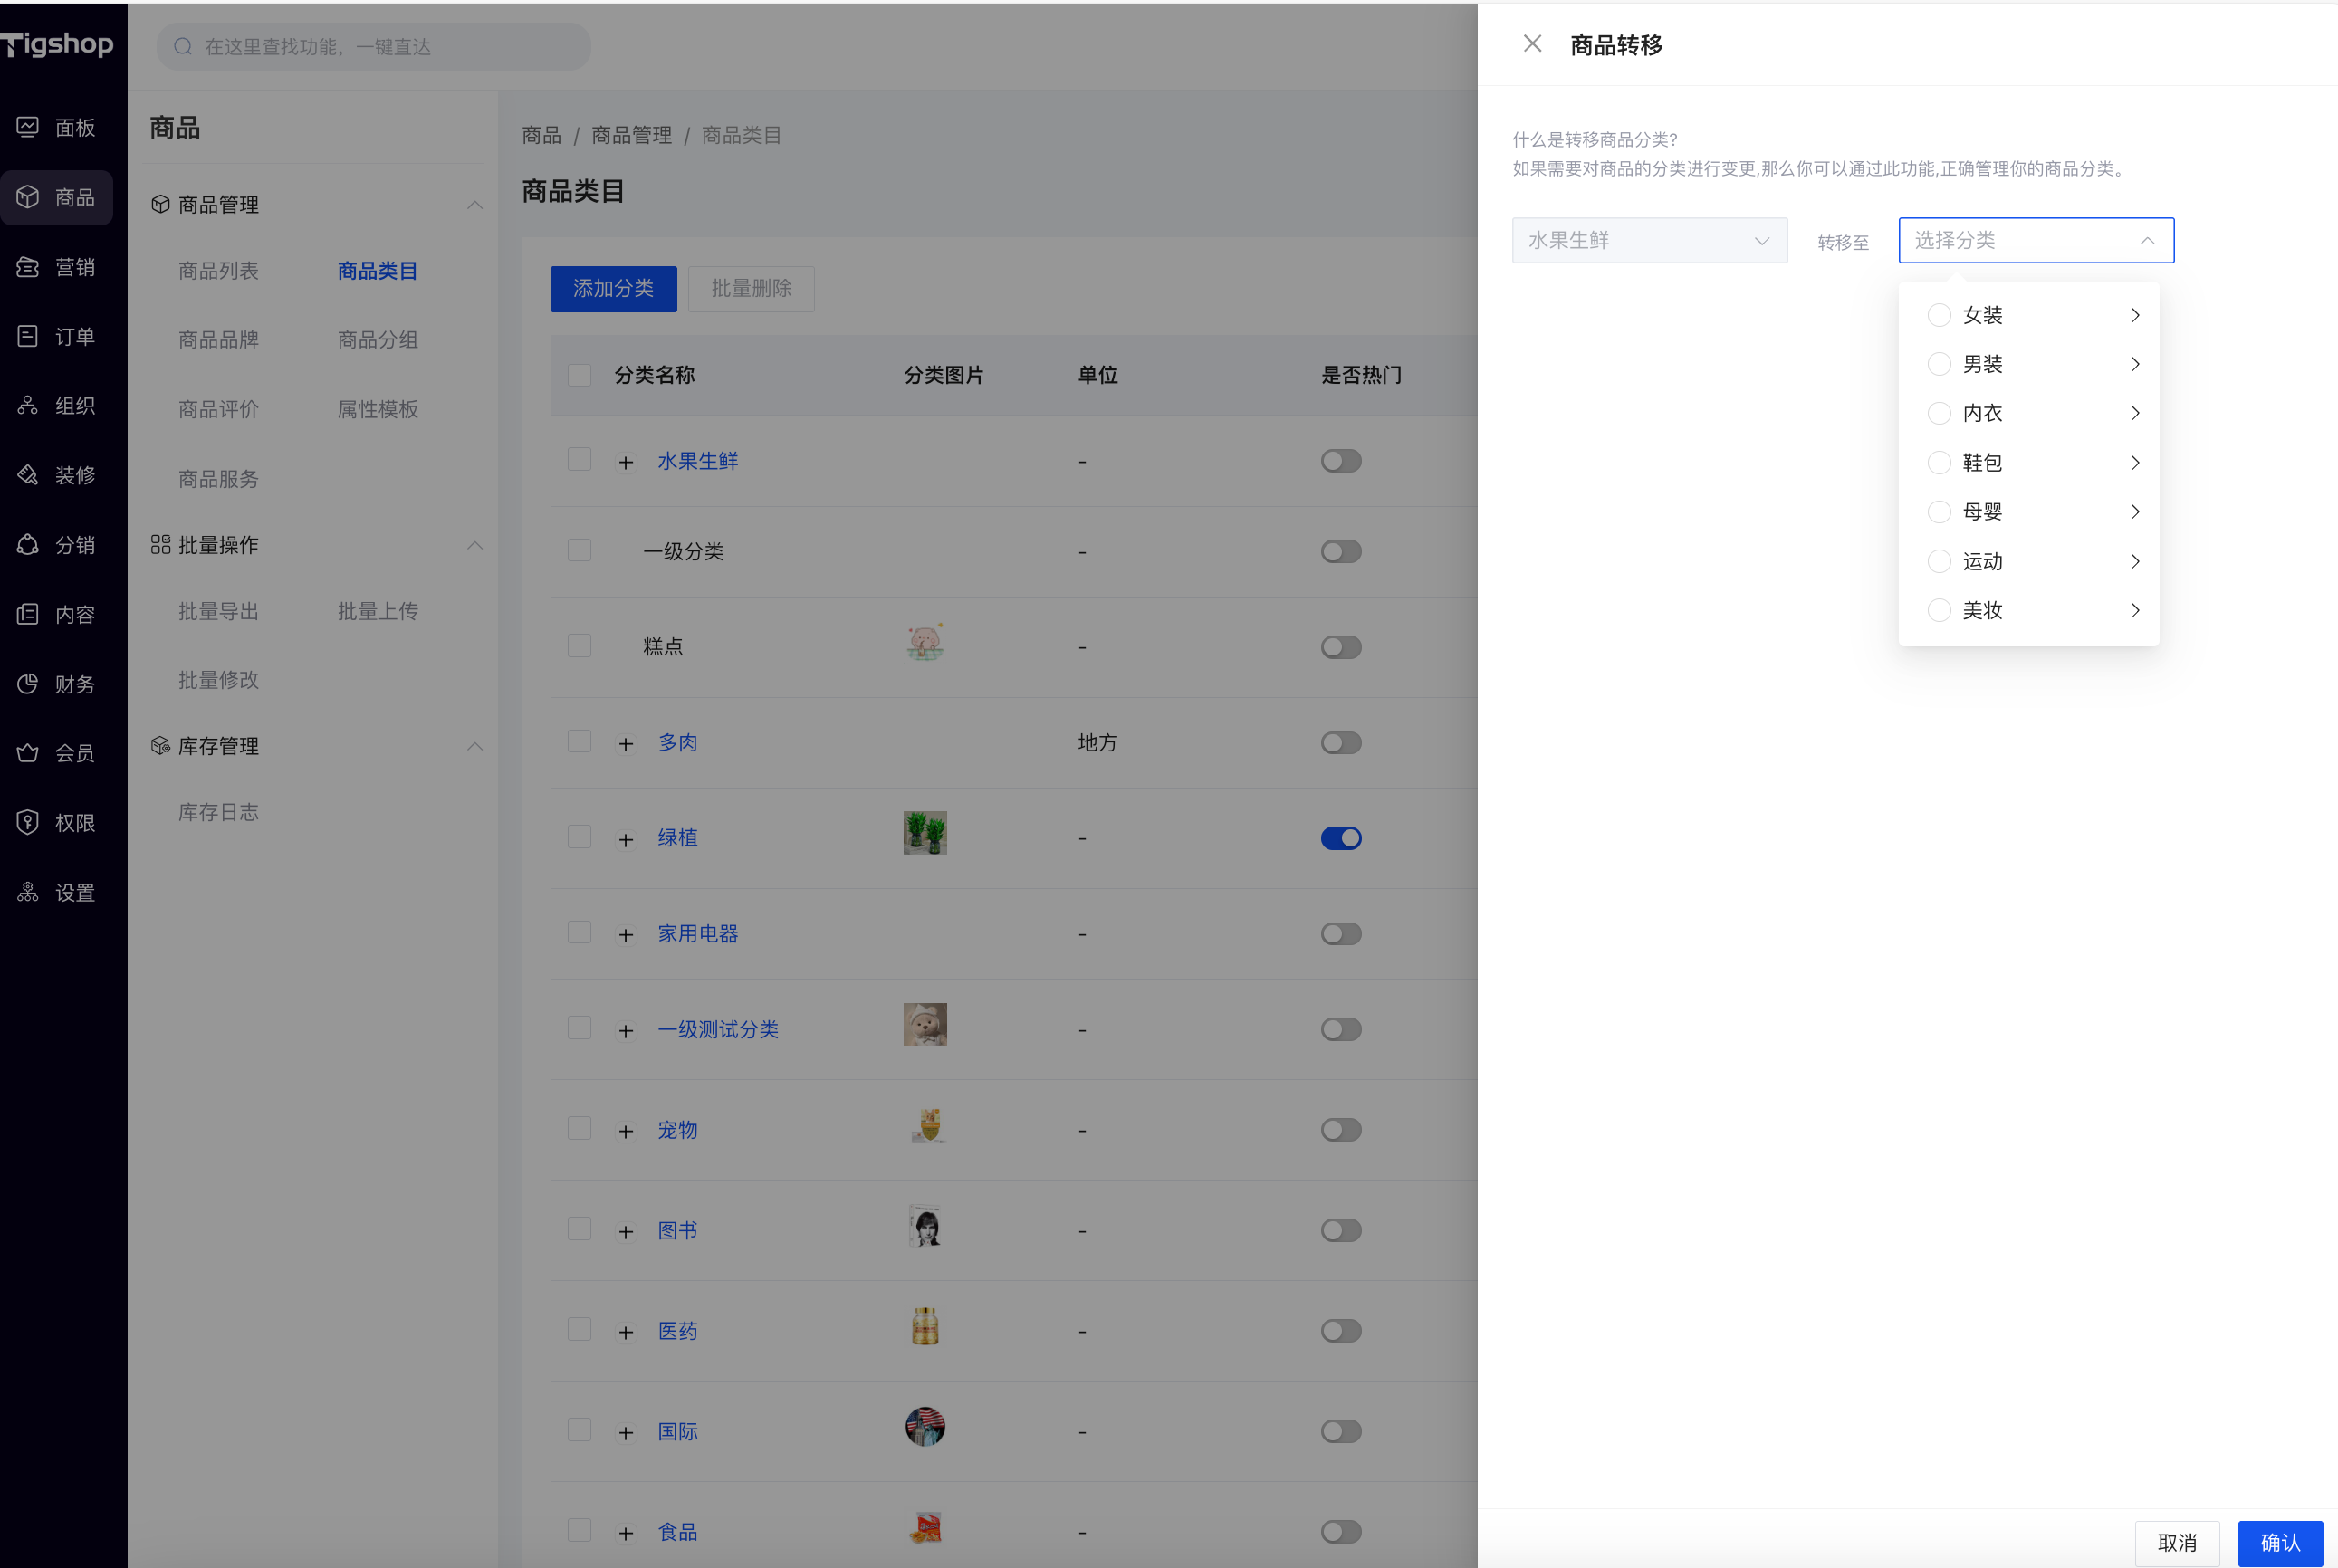Select the 女装 radio option
Screen dimensions: 2338x1568
click(x=1939, y=315)
